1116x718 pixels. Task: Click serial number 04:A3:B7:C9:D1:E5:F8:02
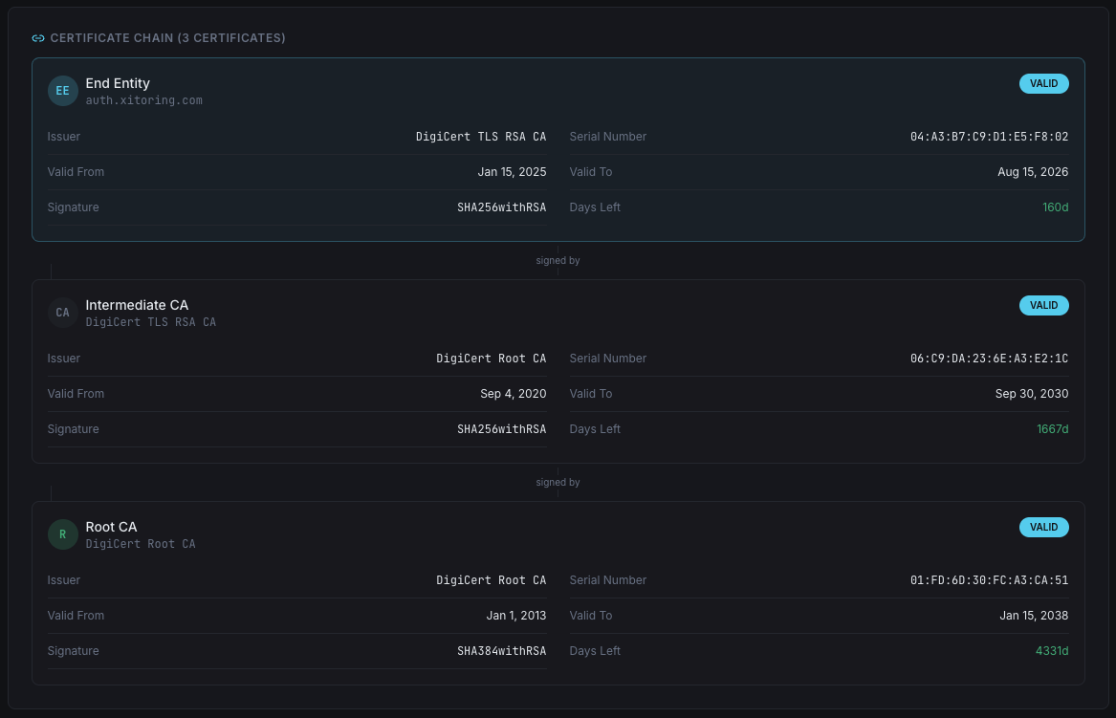pyautogui.click(x=989, y=137)
